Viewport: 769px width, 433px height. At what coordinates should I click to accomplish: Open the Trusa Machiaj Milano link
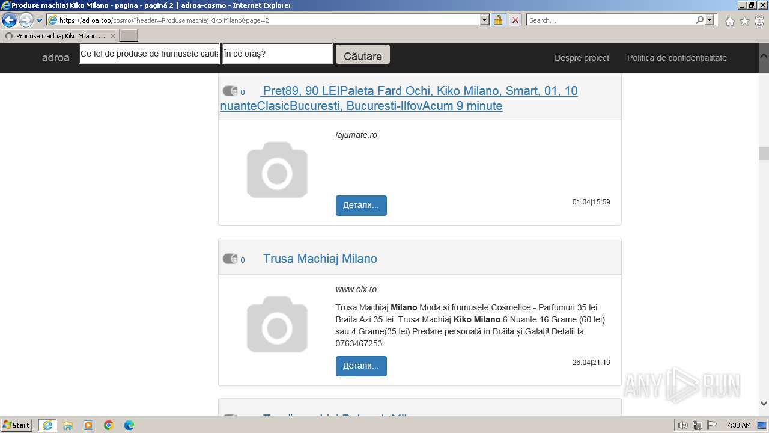(x=320, y=259)
